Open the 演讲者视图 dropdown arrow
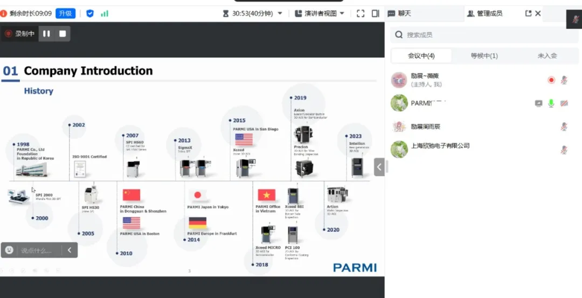This screenshot has height=298, width=582. 342,13
